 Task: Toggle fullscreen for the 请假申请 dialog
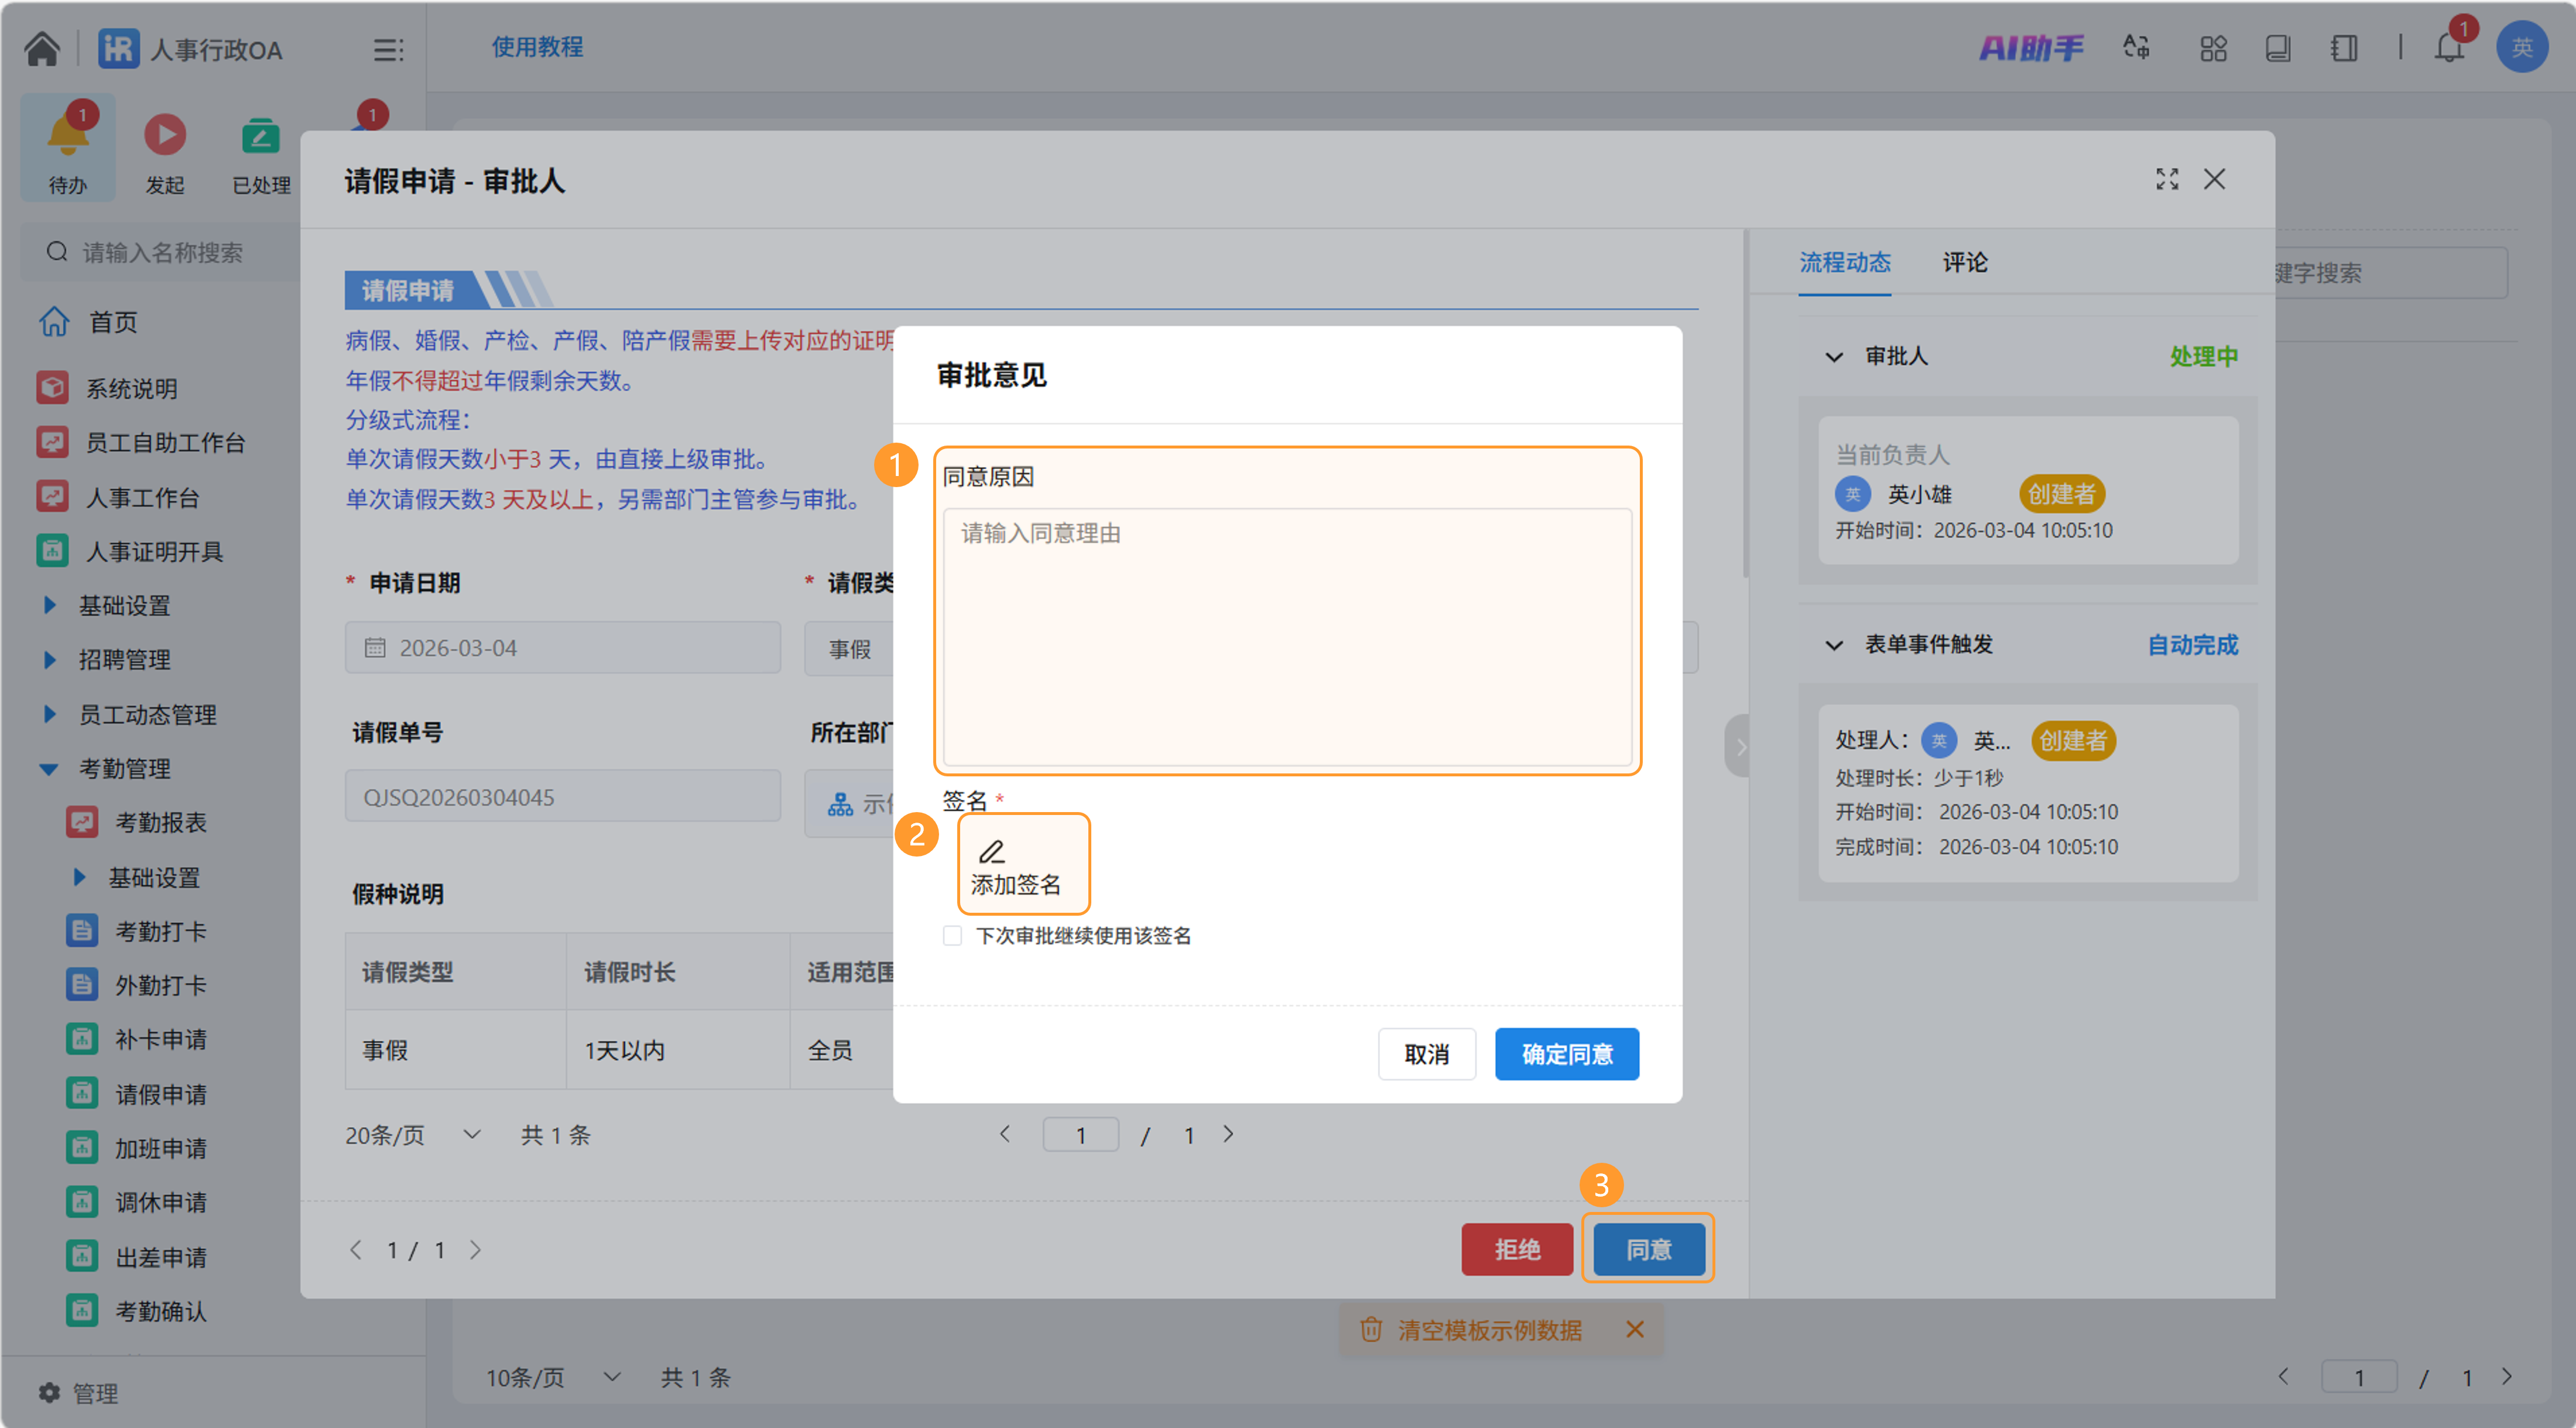click(2166, 179)
